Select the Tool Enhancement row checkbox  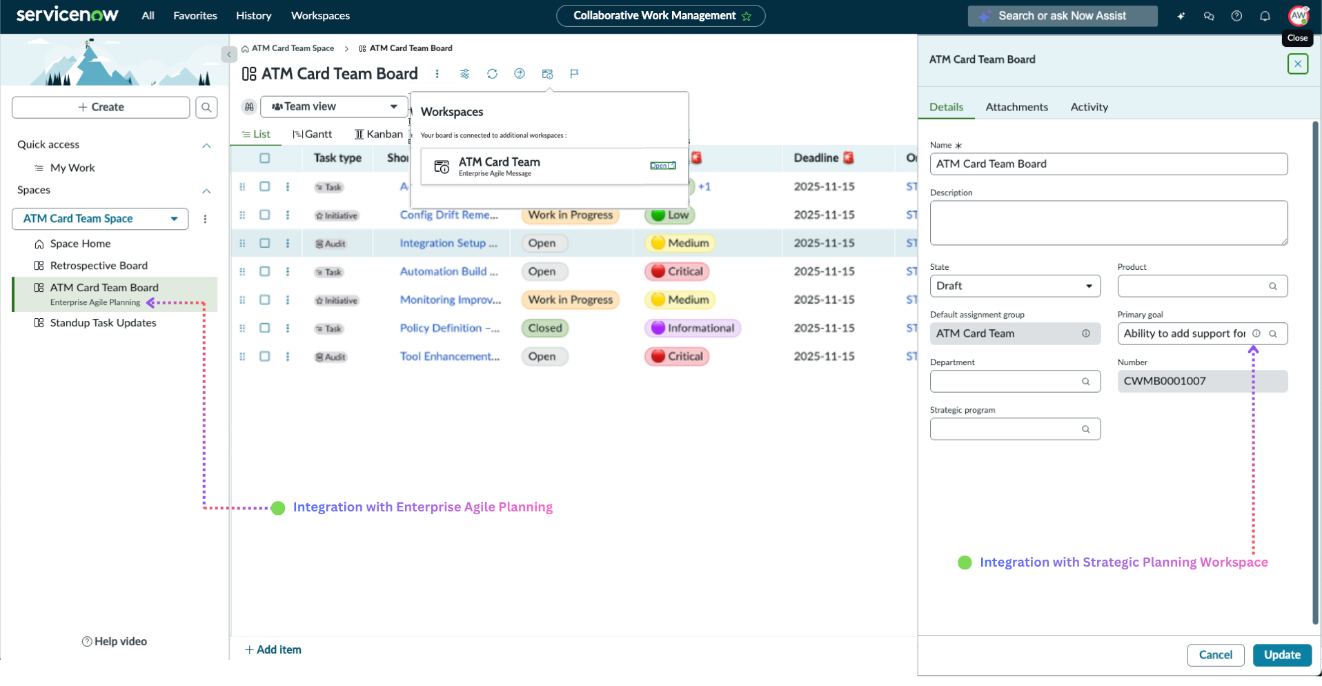(265, 356)
